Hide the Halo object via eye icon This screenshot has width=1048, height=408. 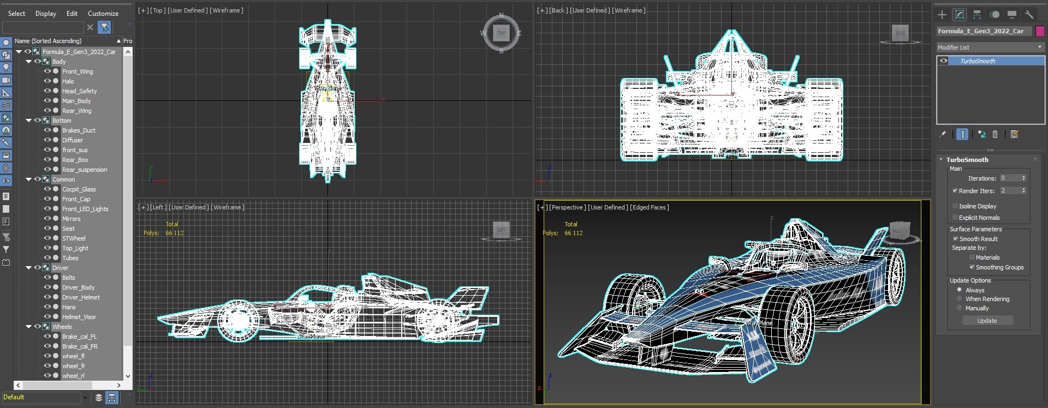tap(47, 81)
